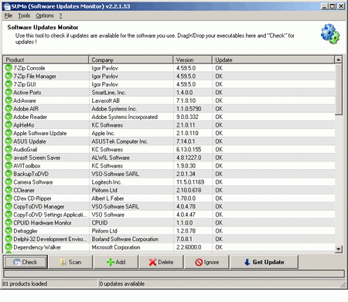
Task: Click the green check icon beside 7-Zip Console
Action: (9, 68)
